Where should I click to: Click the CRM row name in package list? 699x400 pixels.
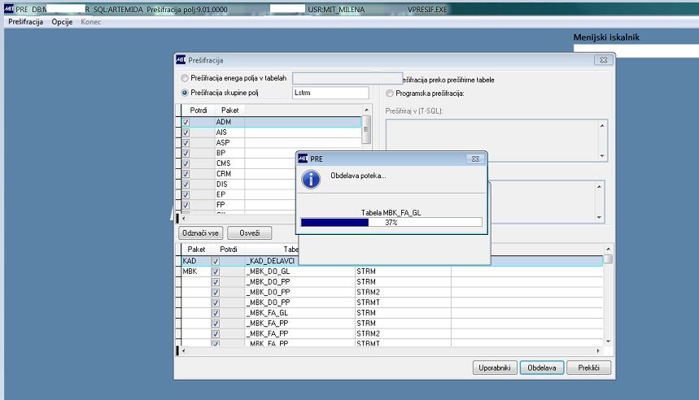pyautogui.click(x=224, y=174)
